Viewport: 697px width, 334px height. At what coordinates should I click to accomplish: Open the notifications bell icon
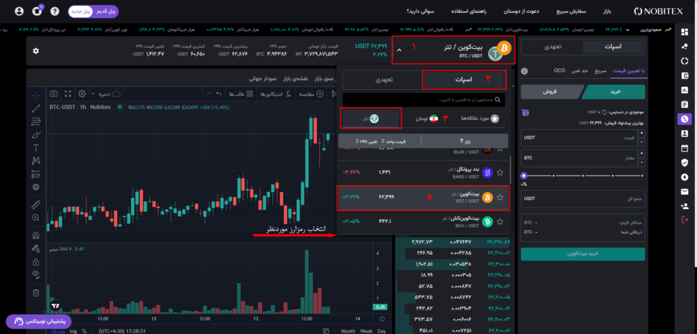point(36,12)
